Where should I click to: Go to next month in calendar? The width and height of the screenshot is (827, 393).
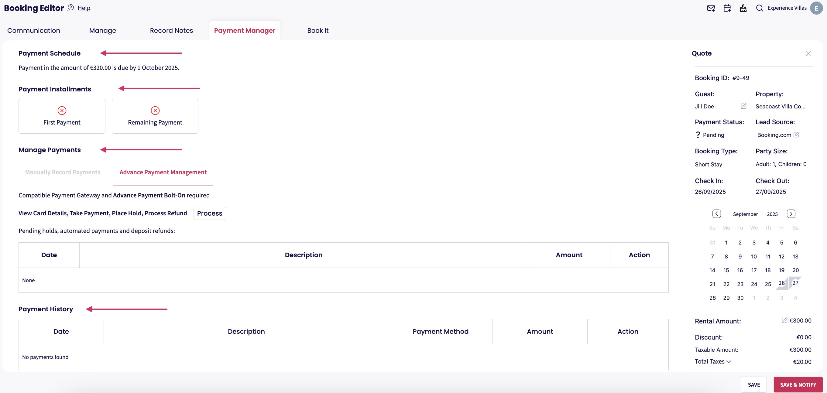(x=791, y=214)
